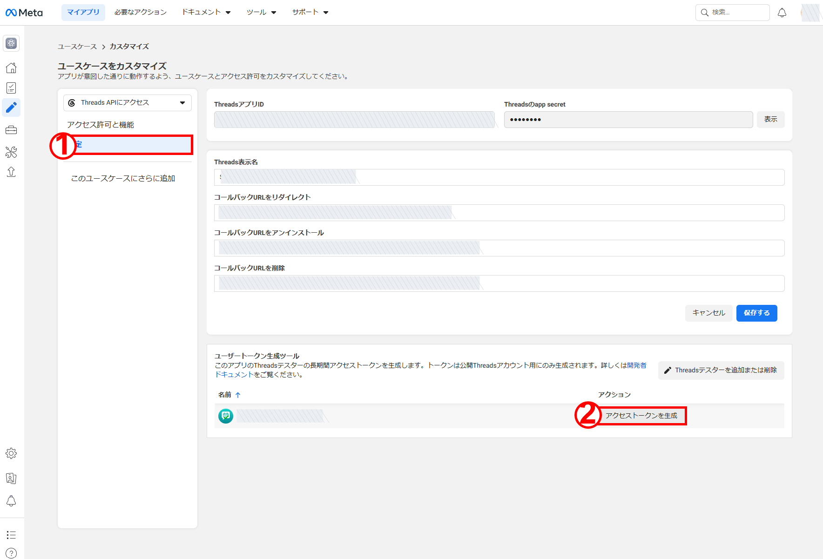Image resolution: width=823 pixels, height=559 pixels.
Task: Click the コールバックURLを削除 field
Action: point(499,283)
